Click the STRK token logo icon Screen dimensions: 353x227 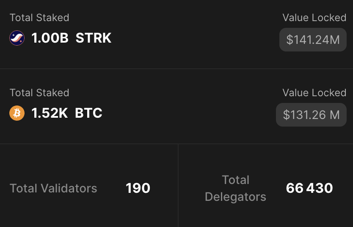pyautogui.click(x=17, y=38)
